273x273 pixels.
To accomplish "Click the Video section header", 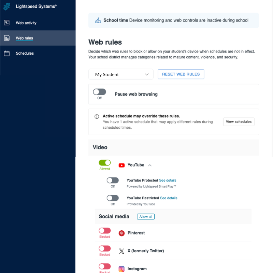I will pos(174,147).
